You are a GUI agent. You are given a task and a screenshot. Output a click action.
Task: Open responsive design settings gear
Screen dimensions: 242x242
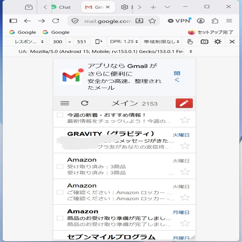[x=218, y=42]
